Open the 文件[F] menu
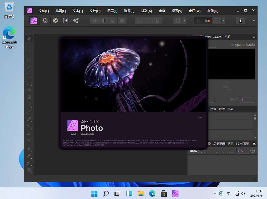Image resolution: width=267 pixels, height=199 pixels. pos(44,11)
